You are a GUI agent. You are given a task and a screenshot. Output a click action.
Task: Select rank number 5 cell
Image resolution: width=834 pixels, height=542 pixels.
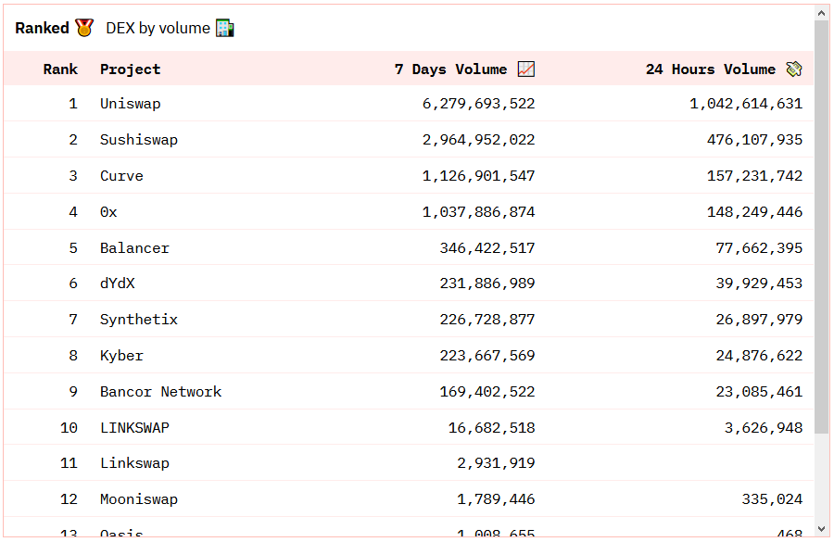point(73,248)
